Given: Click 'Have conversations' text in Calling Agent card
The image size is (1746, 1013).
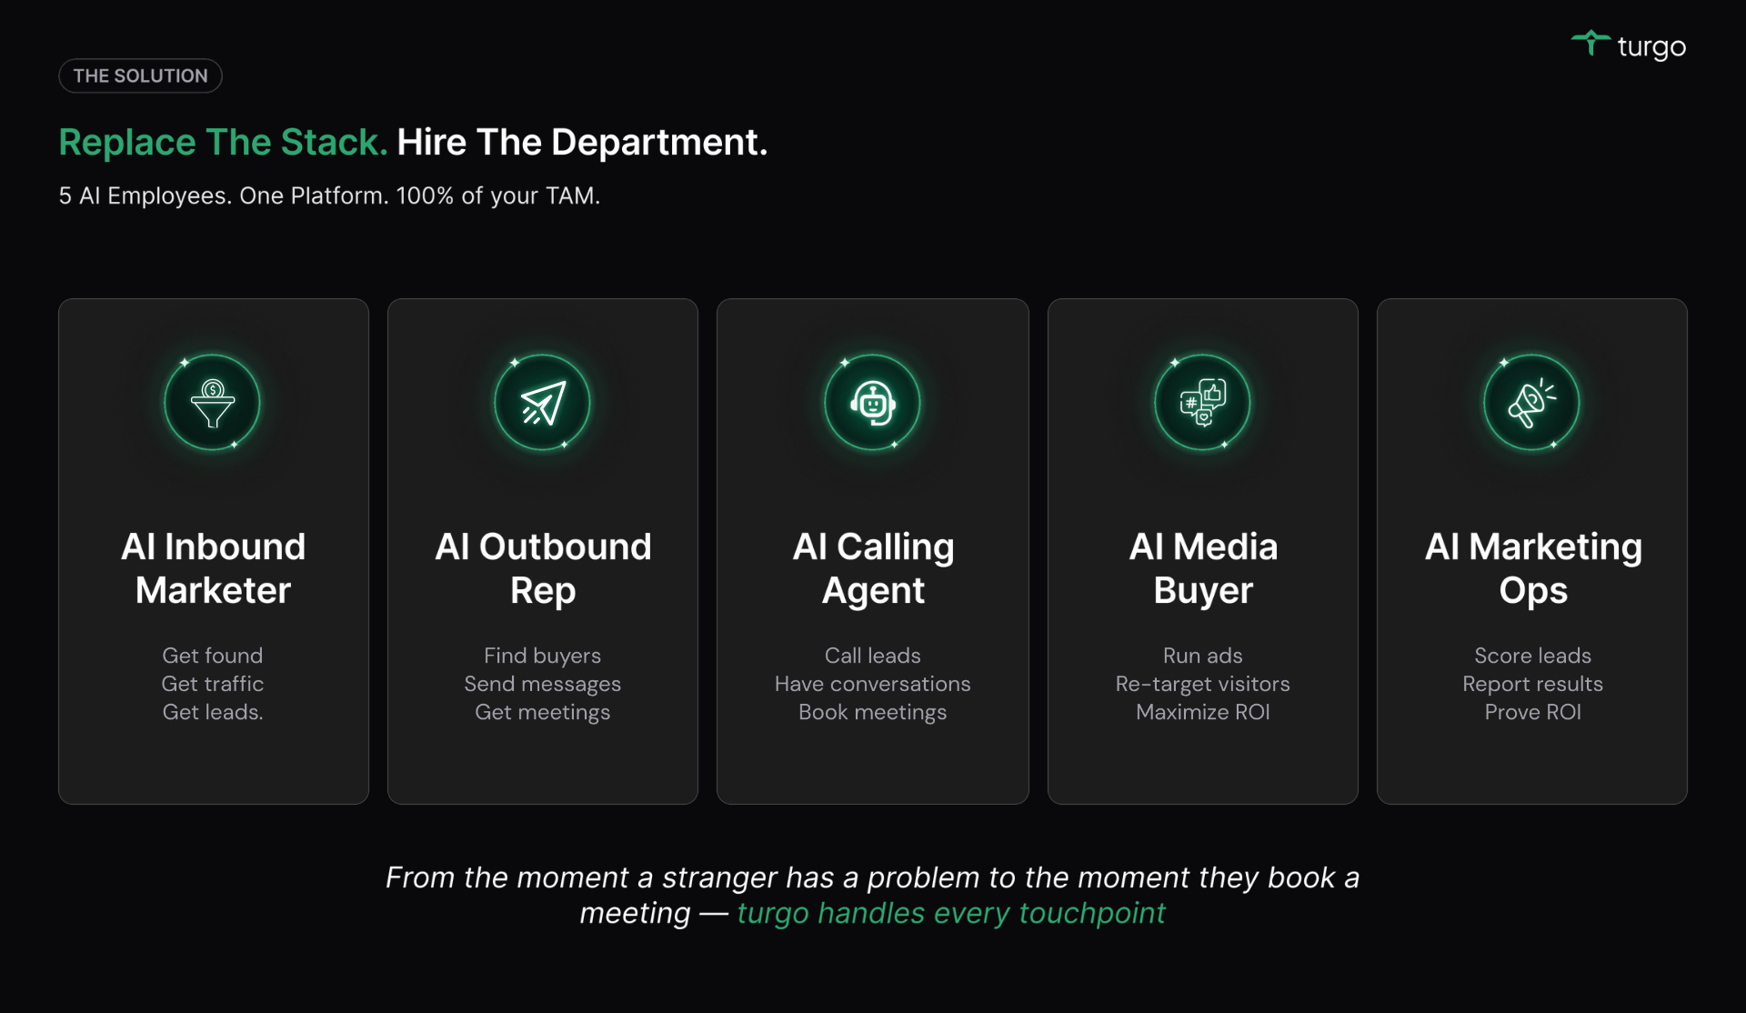Looking at the screenshot, I should point(873,684).
